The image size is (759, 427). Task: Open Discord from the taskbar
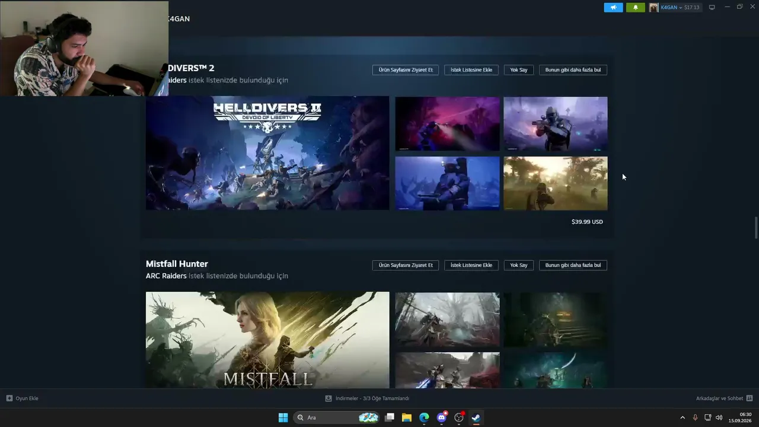click(442, 418)
